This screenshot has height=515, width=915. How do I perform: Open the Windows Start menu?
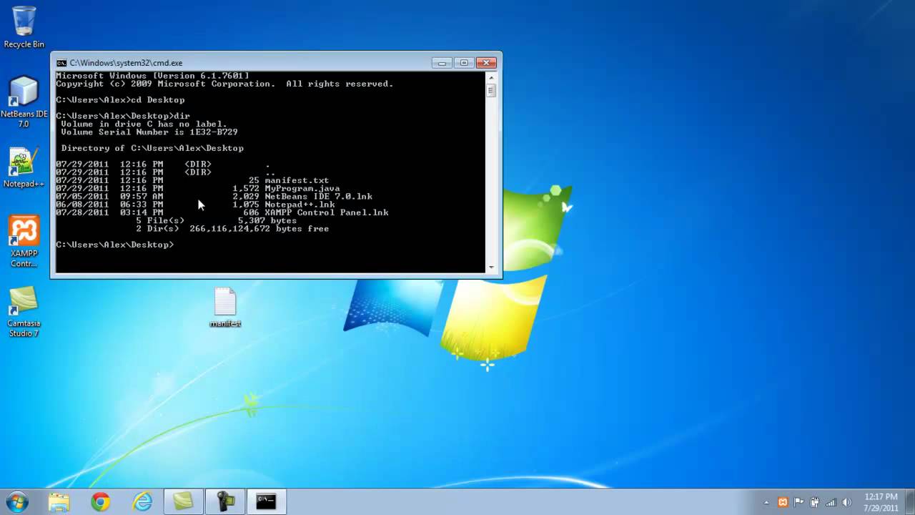16,501
